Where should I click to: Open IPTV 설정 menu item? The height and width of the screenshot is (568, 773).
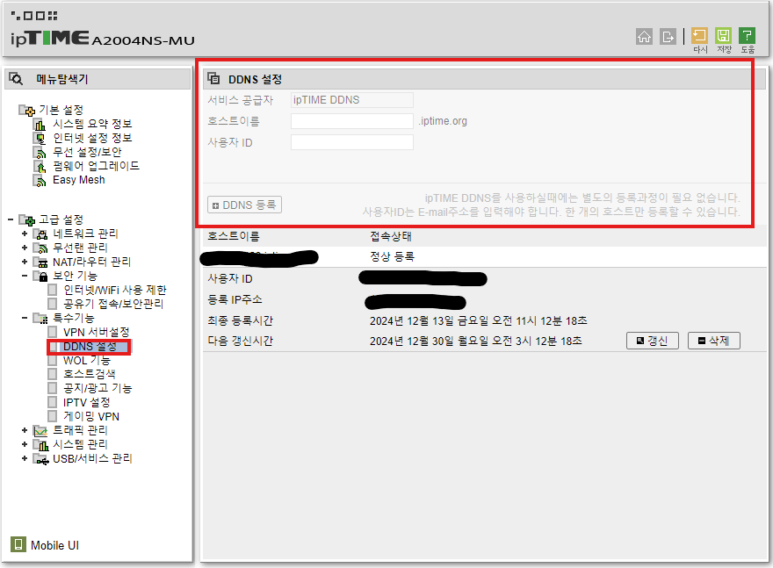(87, 403)
